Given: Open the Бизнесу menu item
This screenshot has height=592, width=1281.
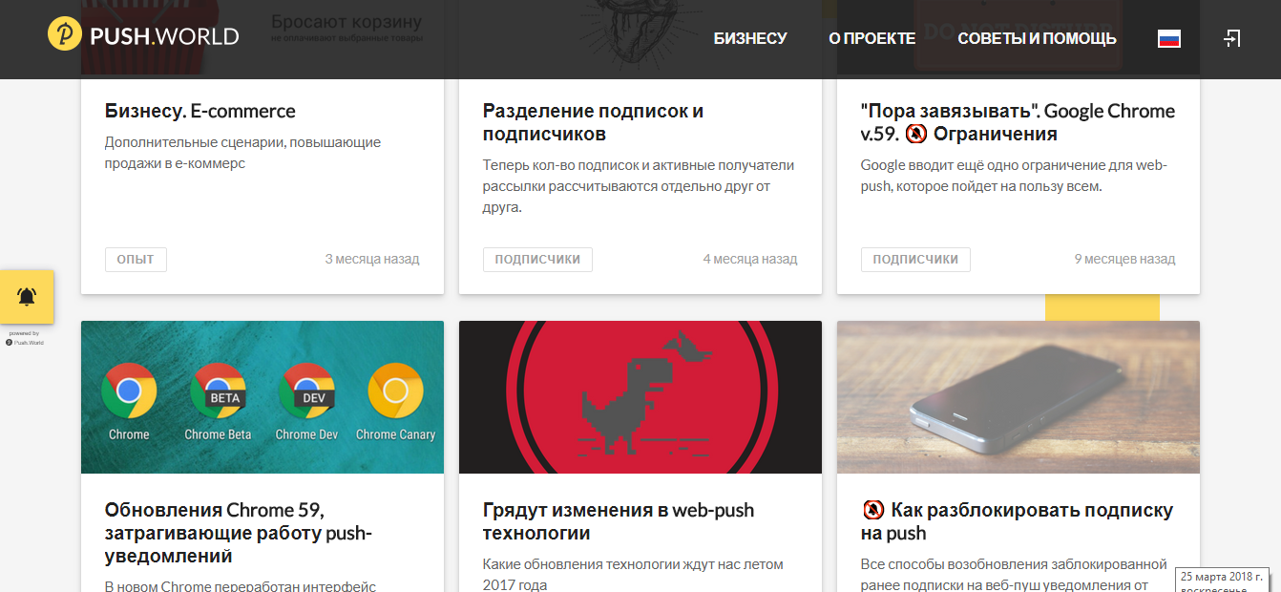Looking at the screenshot, I should [x=750, y=39].
